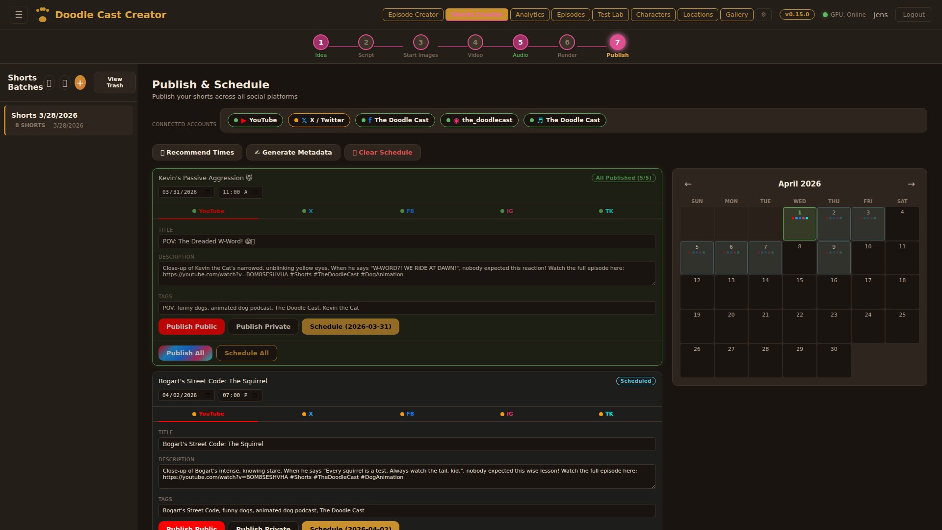The width and height of the screenshot is (942, 530).
Task: Click the Publish All button
Action: (185, 353)
